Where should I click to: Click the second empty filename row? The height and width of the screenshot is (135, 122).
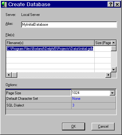coord(50,60)
